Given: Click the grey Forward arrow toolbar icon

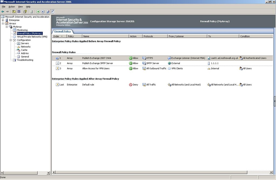Looking at the screenshot, I should pyautogui.click(x=7, y=12).
